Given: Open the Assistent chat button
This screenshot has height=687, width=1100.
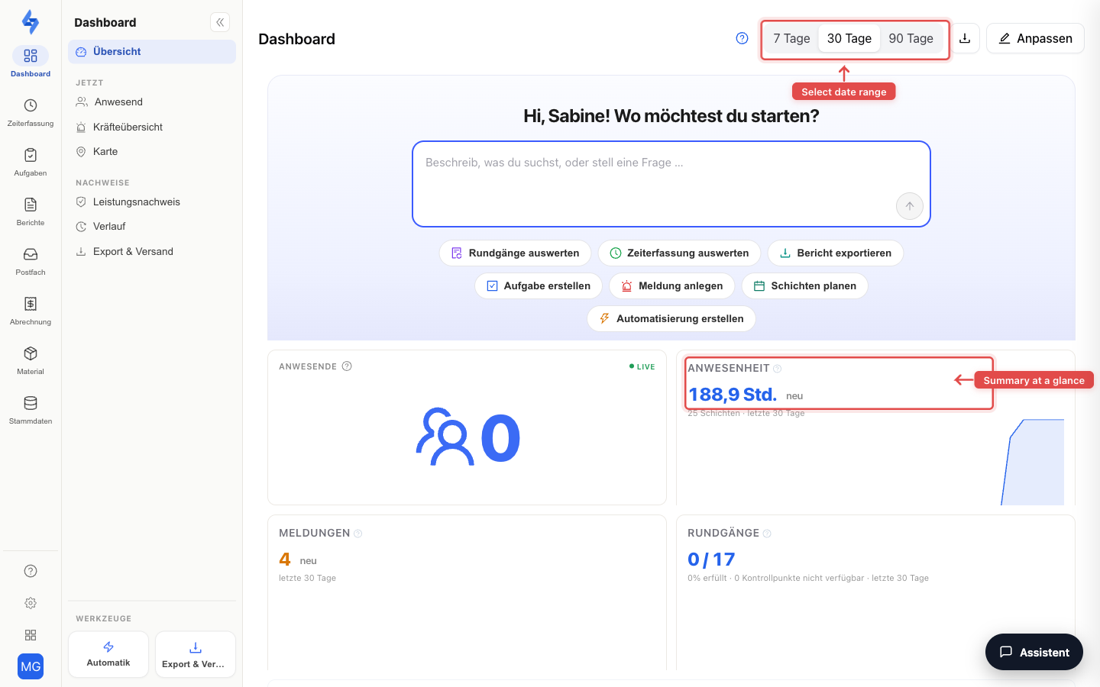Looking at the screenshot, I should (1034, 652).
